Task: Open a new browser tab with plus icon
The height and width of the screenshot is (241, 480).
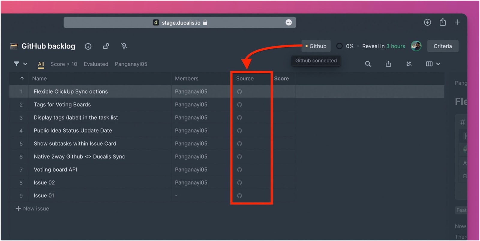Action: (x=457, y=22)
